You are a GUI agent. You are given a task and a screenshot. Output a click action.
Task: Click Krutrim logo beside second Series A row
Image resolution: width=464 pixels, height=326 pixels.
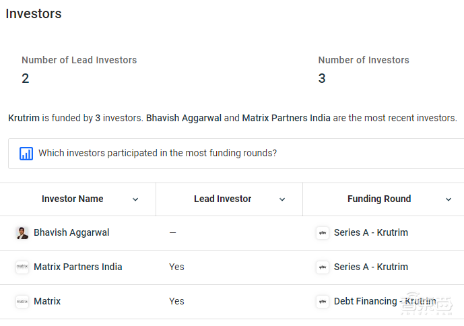(323, 267)
